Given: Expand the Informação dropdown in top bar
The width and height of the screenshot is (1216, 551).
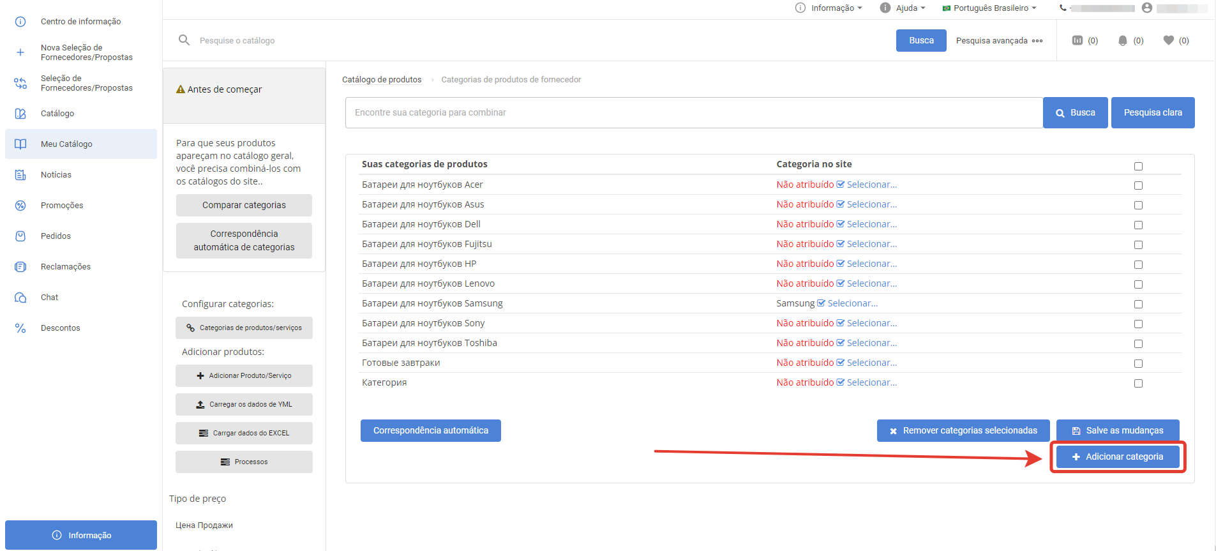Looking at the screenshot, I should 829,8.
